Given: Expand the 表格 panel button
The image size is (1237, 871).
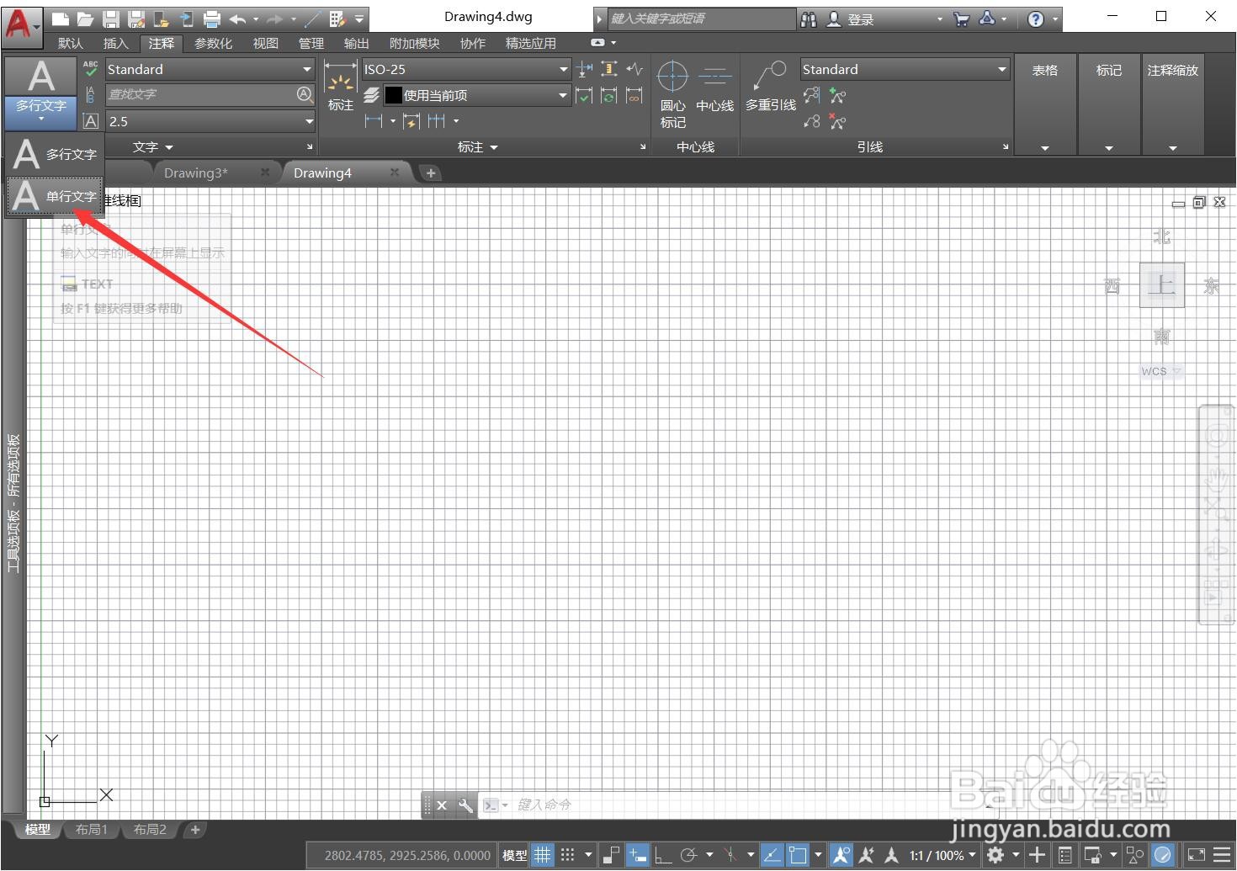Looking at the screenshot, I should click(x=1045, y=104).
